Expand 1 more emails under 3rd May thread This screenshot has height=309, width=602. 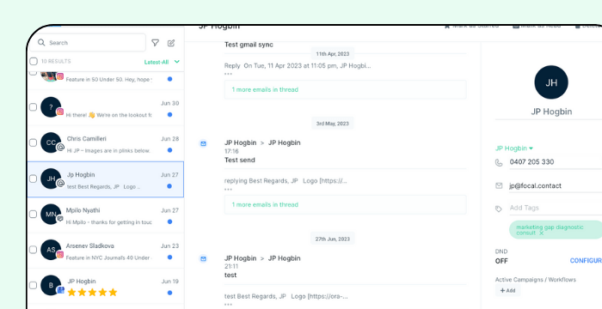click(345, 205)
